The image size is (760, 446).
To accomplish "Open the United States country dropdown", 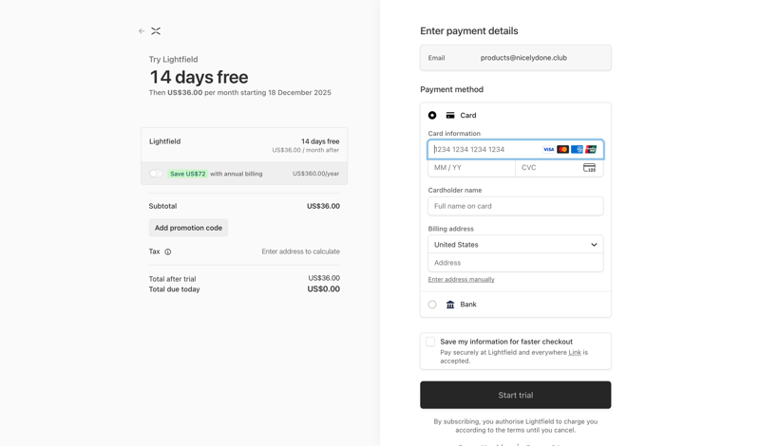I will click(515, 245).
